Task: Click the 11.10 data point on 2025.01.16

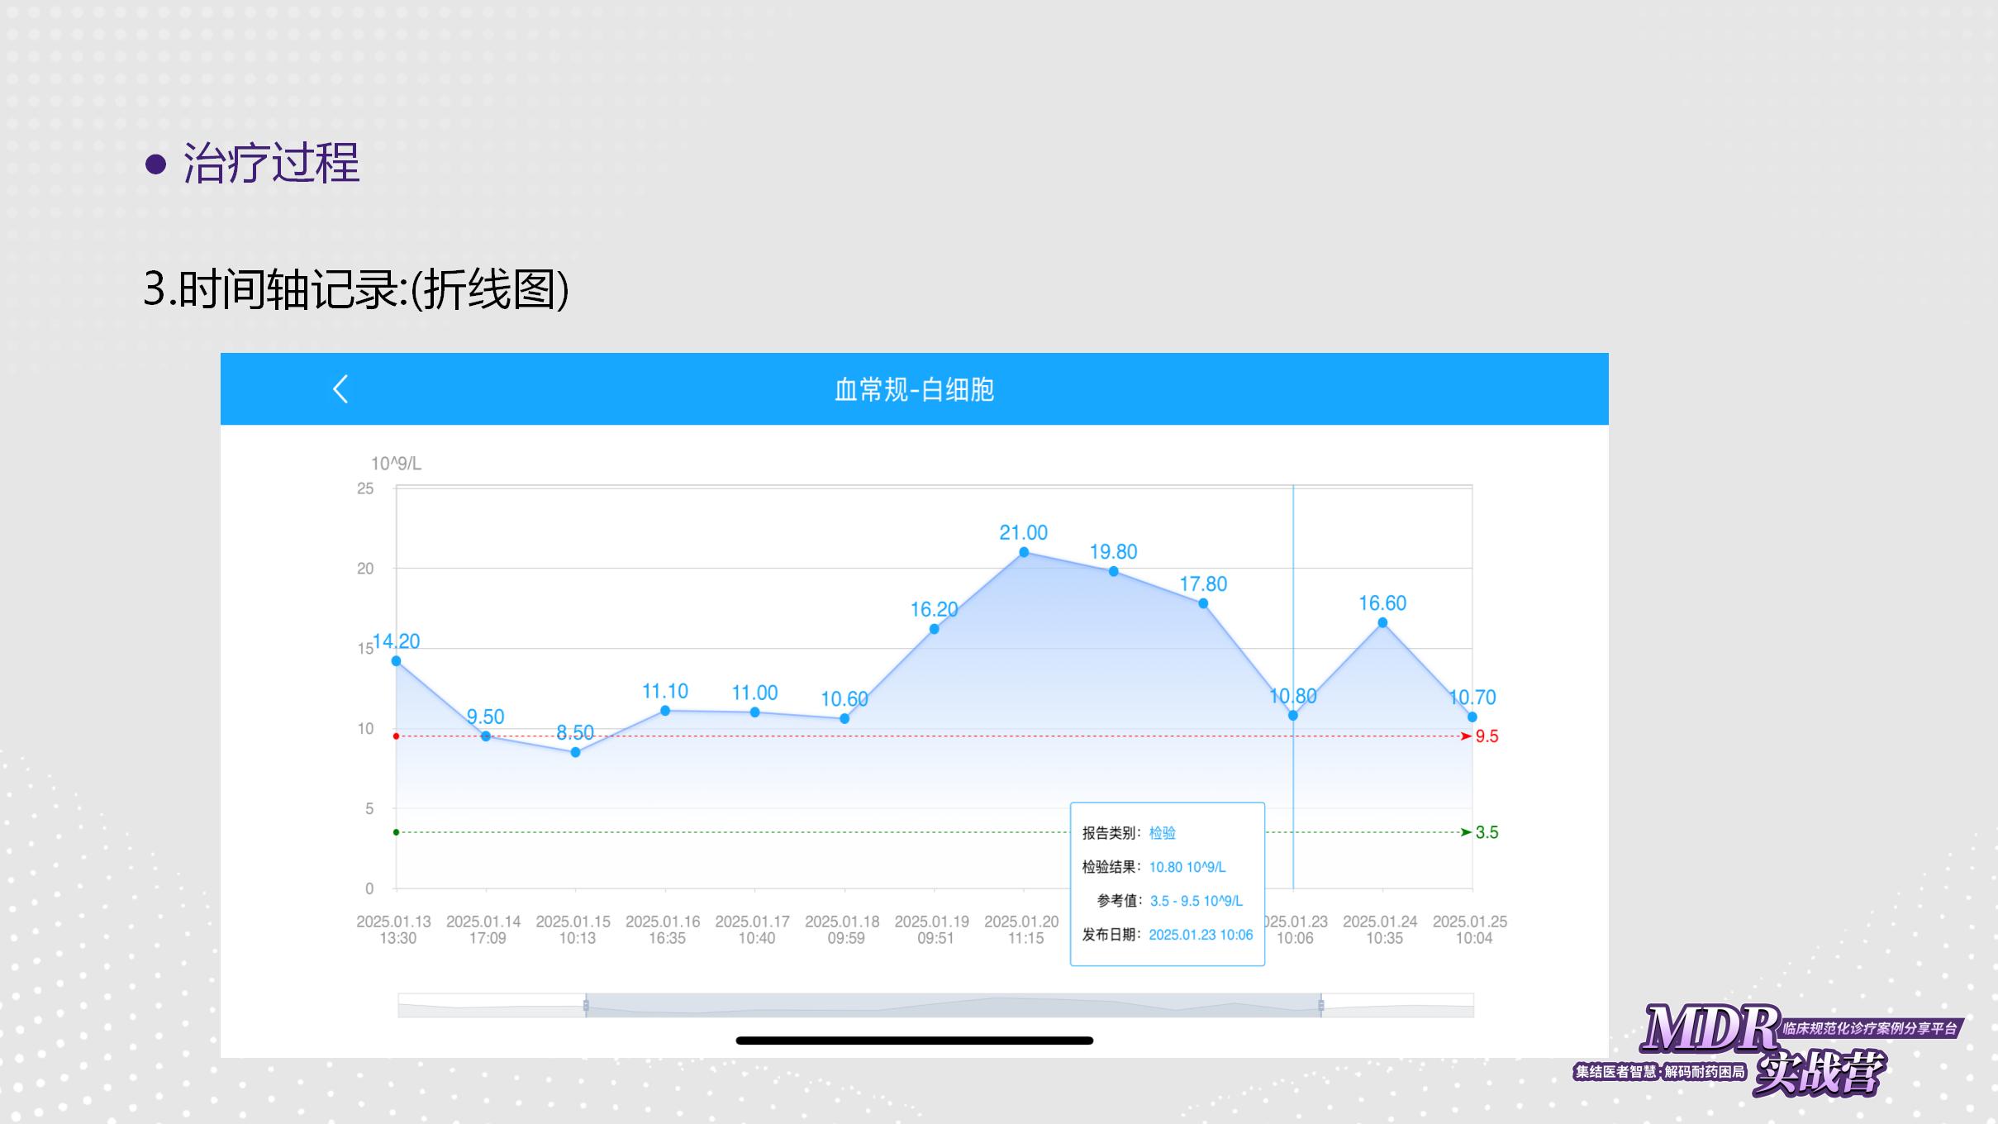Action: (665, 711)
